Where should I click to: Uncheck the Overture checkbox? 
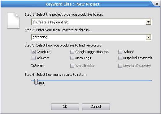click(x=33, y=52)
